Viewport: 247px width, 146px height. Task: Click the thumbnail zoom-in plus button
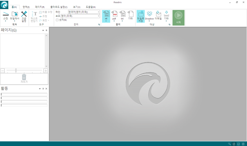(46, 71)
